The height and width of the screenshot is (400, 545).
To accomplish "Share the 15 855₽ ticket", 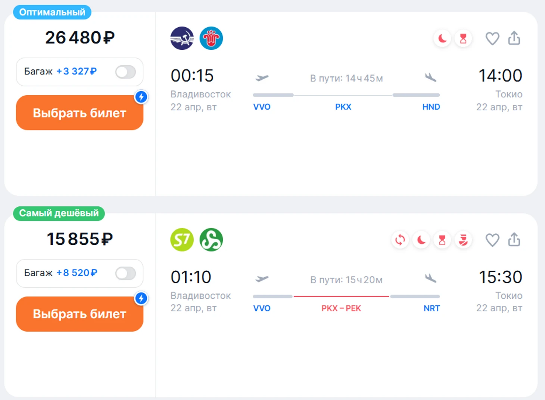I will coord(514,240).
